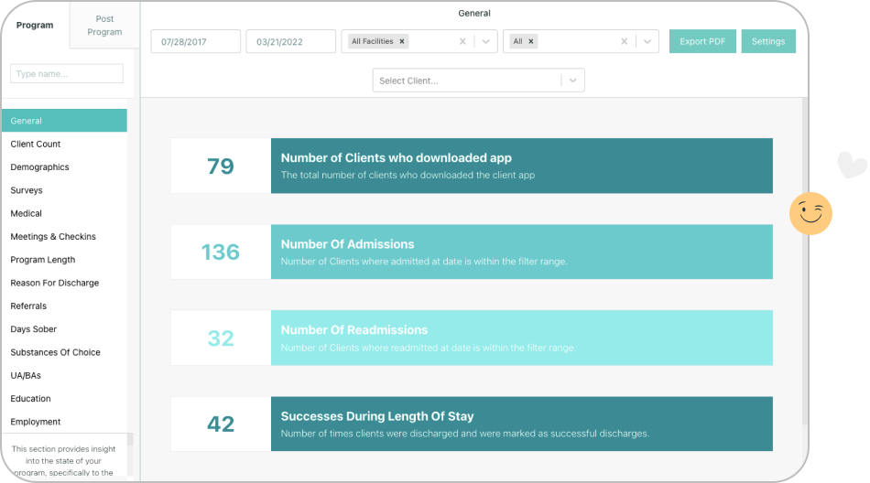
Task: Open Client Count in the sidebar
Action: pos(36,145)
